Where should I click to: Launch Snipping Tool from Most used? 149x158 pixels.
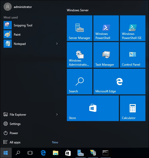[x=31, y=25]
